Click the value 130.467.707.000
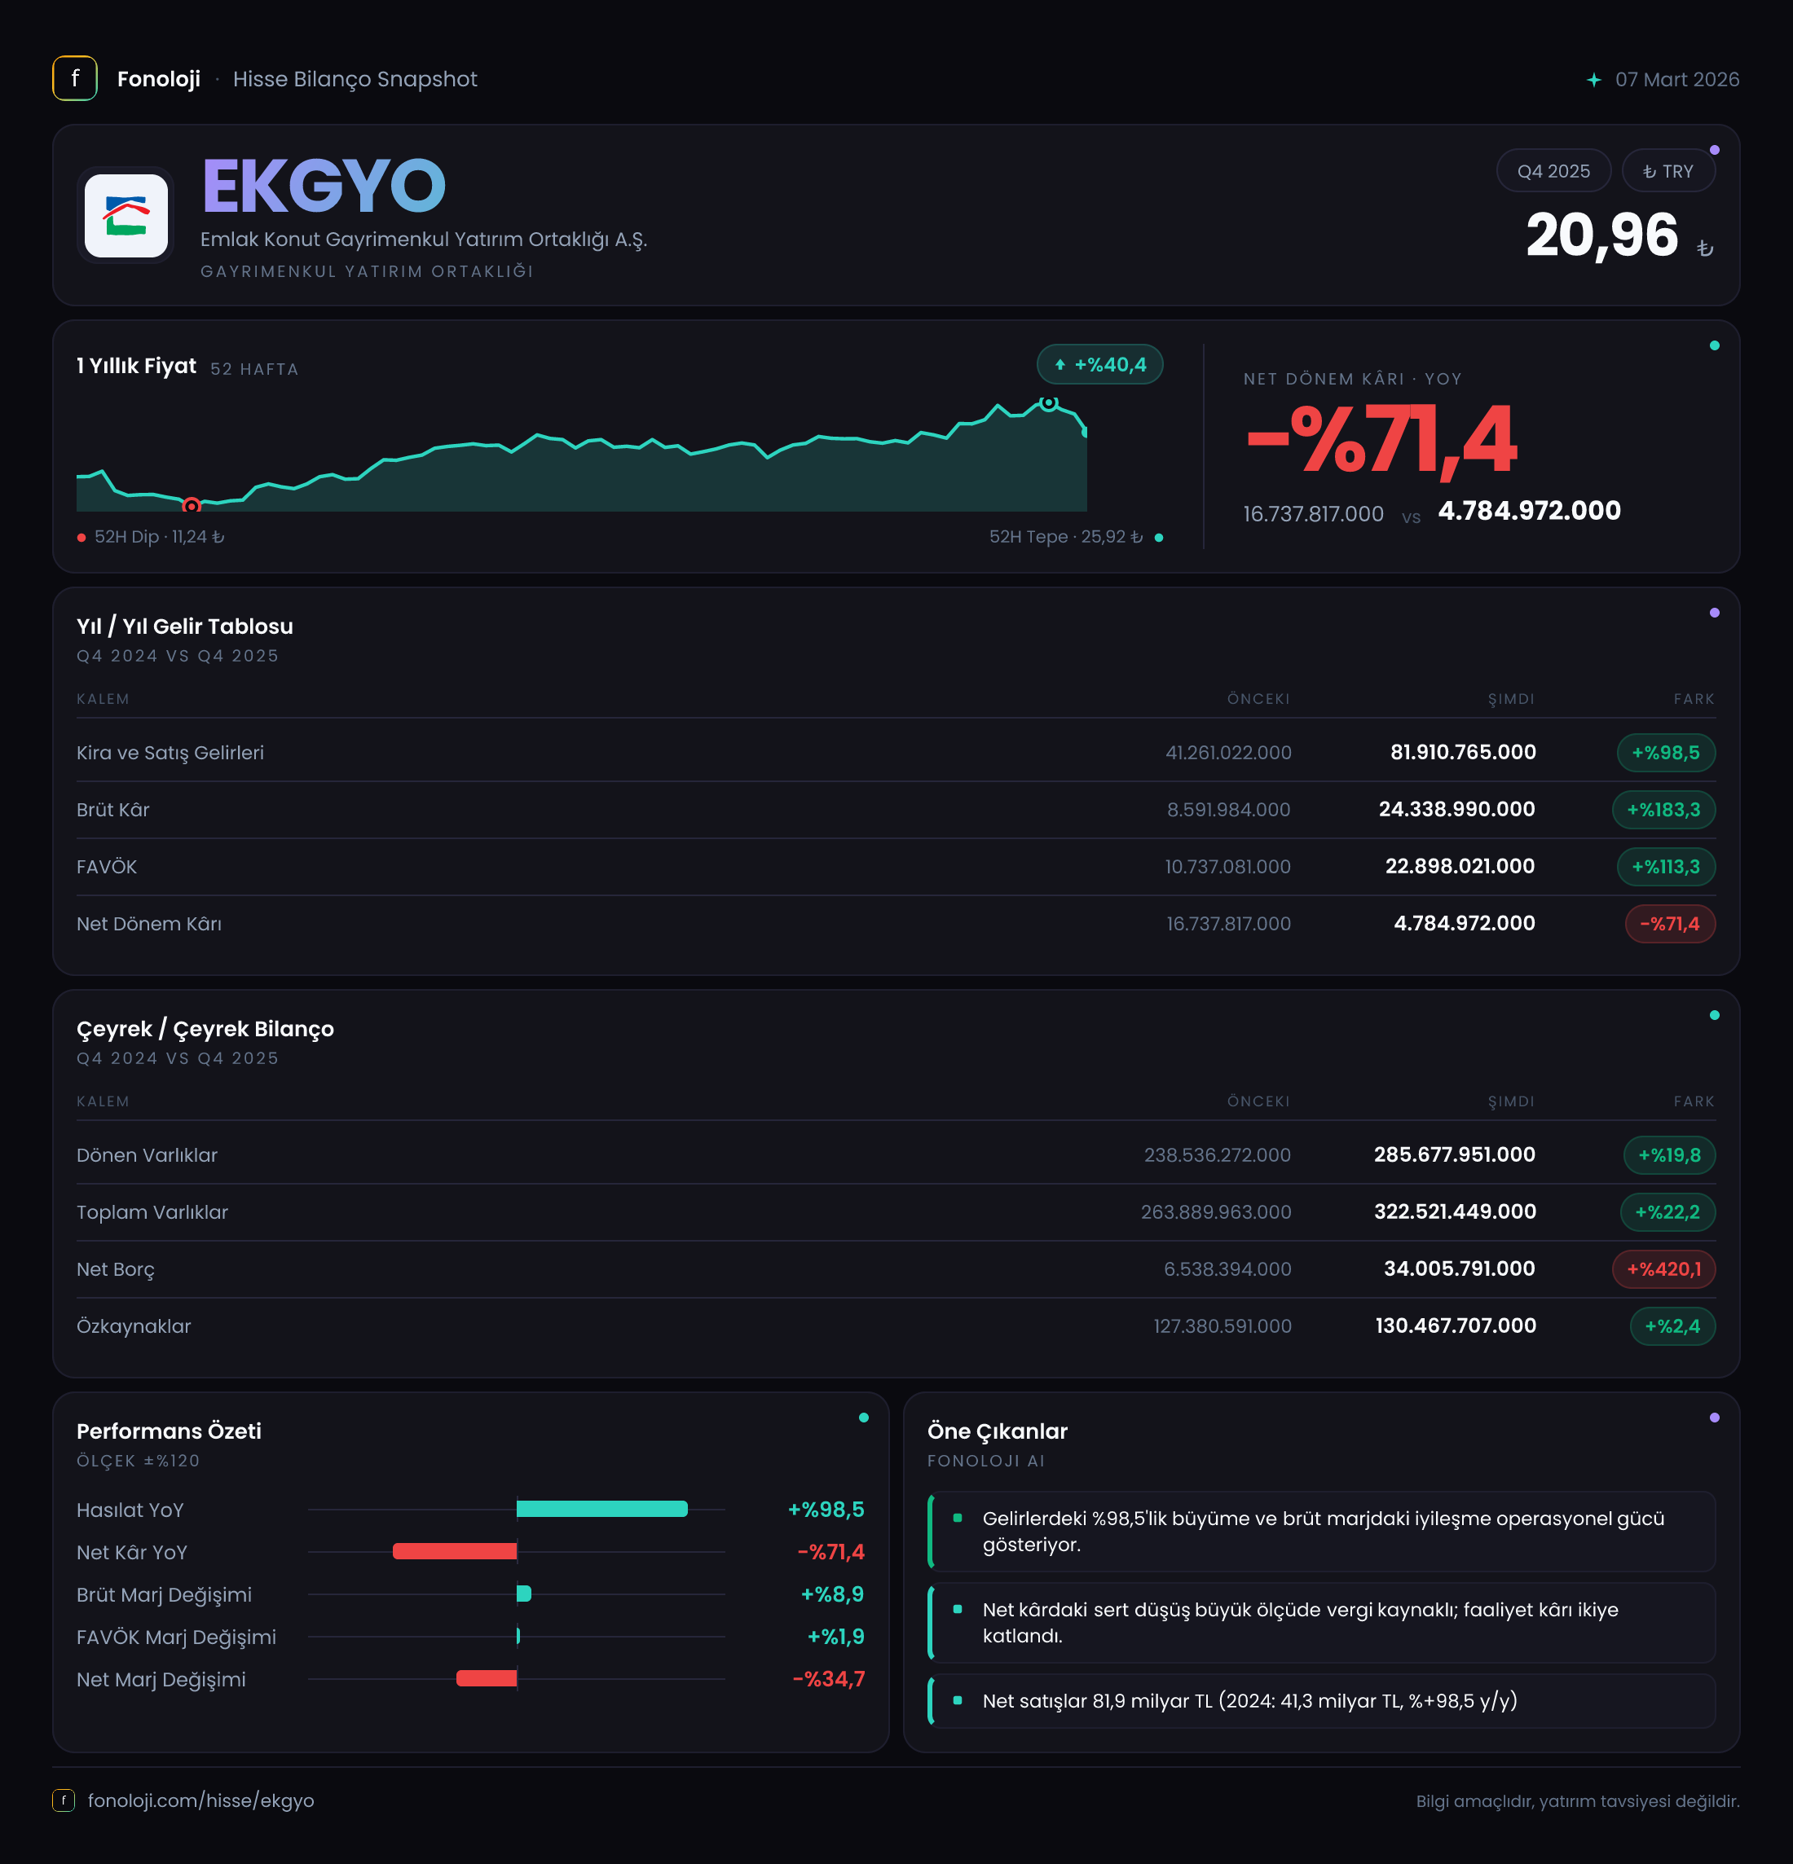The image size is (1793, 1864). click(1456, 1325)
